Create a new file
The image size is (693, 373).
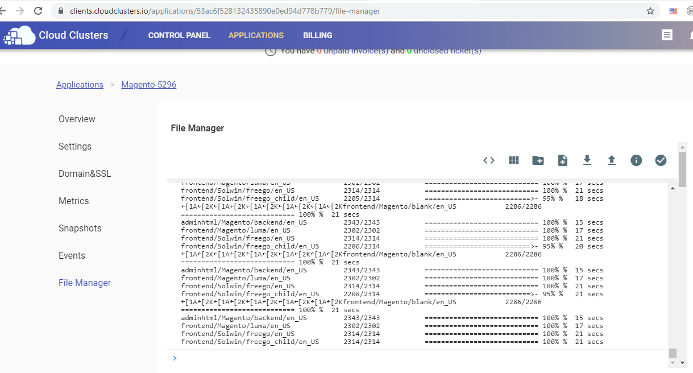[x=563, y=160]
